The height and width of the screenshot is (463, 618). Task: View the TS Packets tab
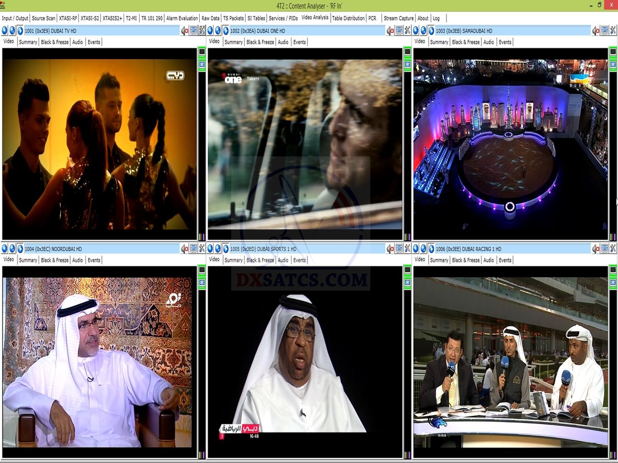[233, 18]
